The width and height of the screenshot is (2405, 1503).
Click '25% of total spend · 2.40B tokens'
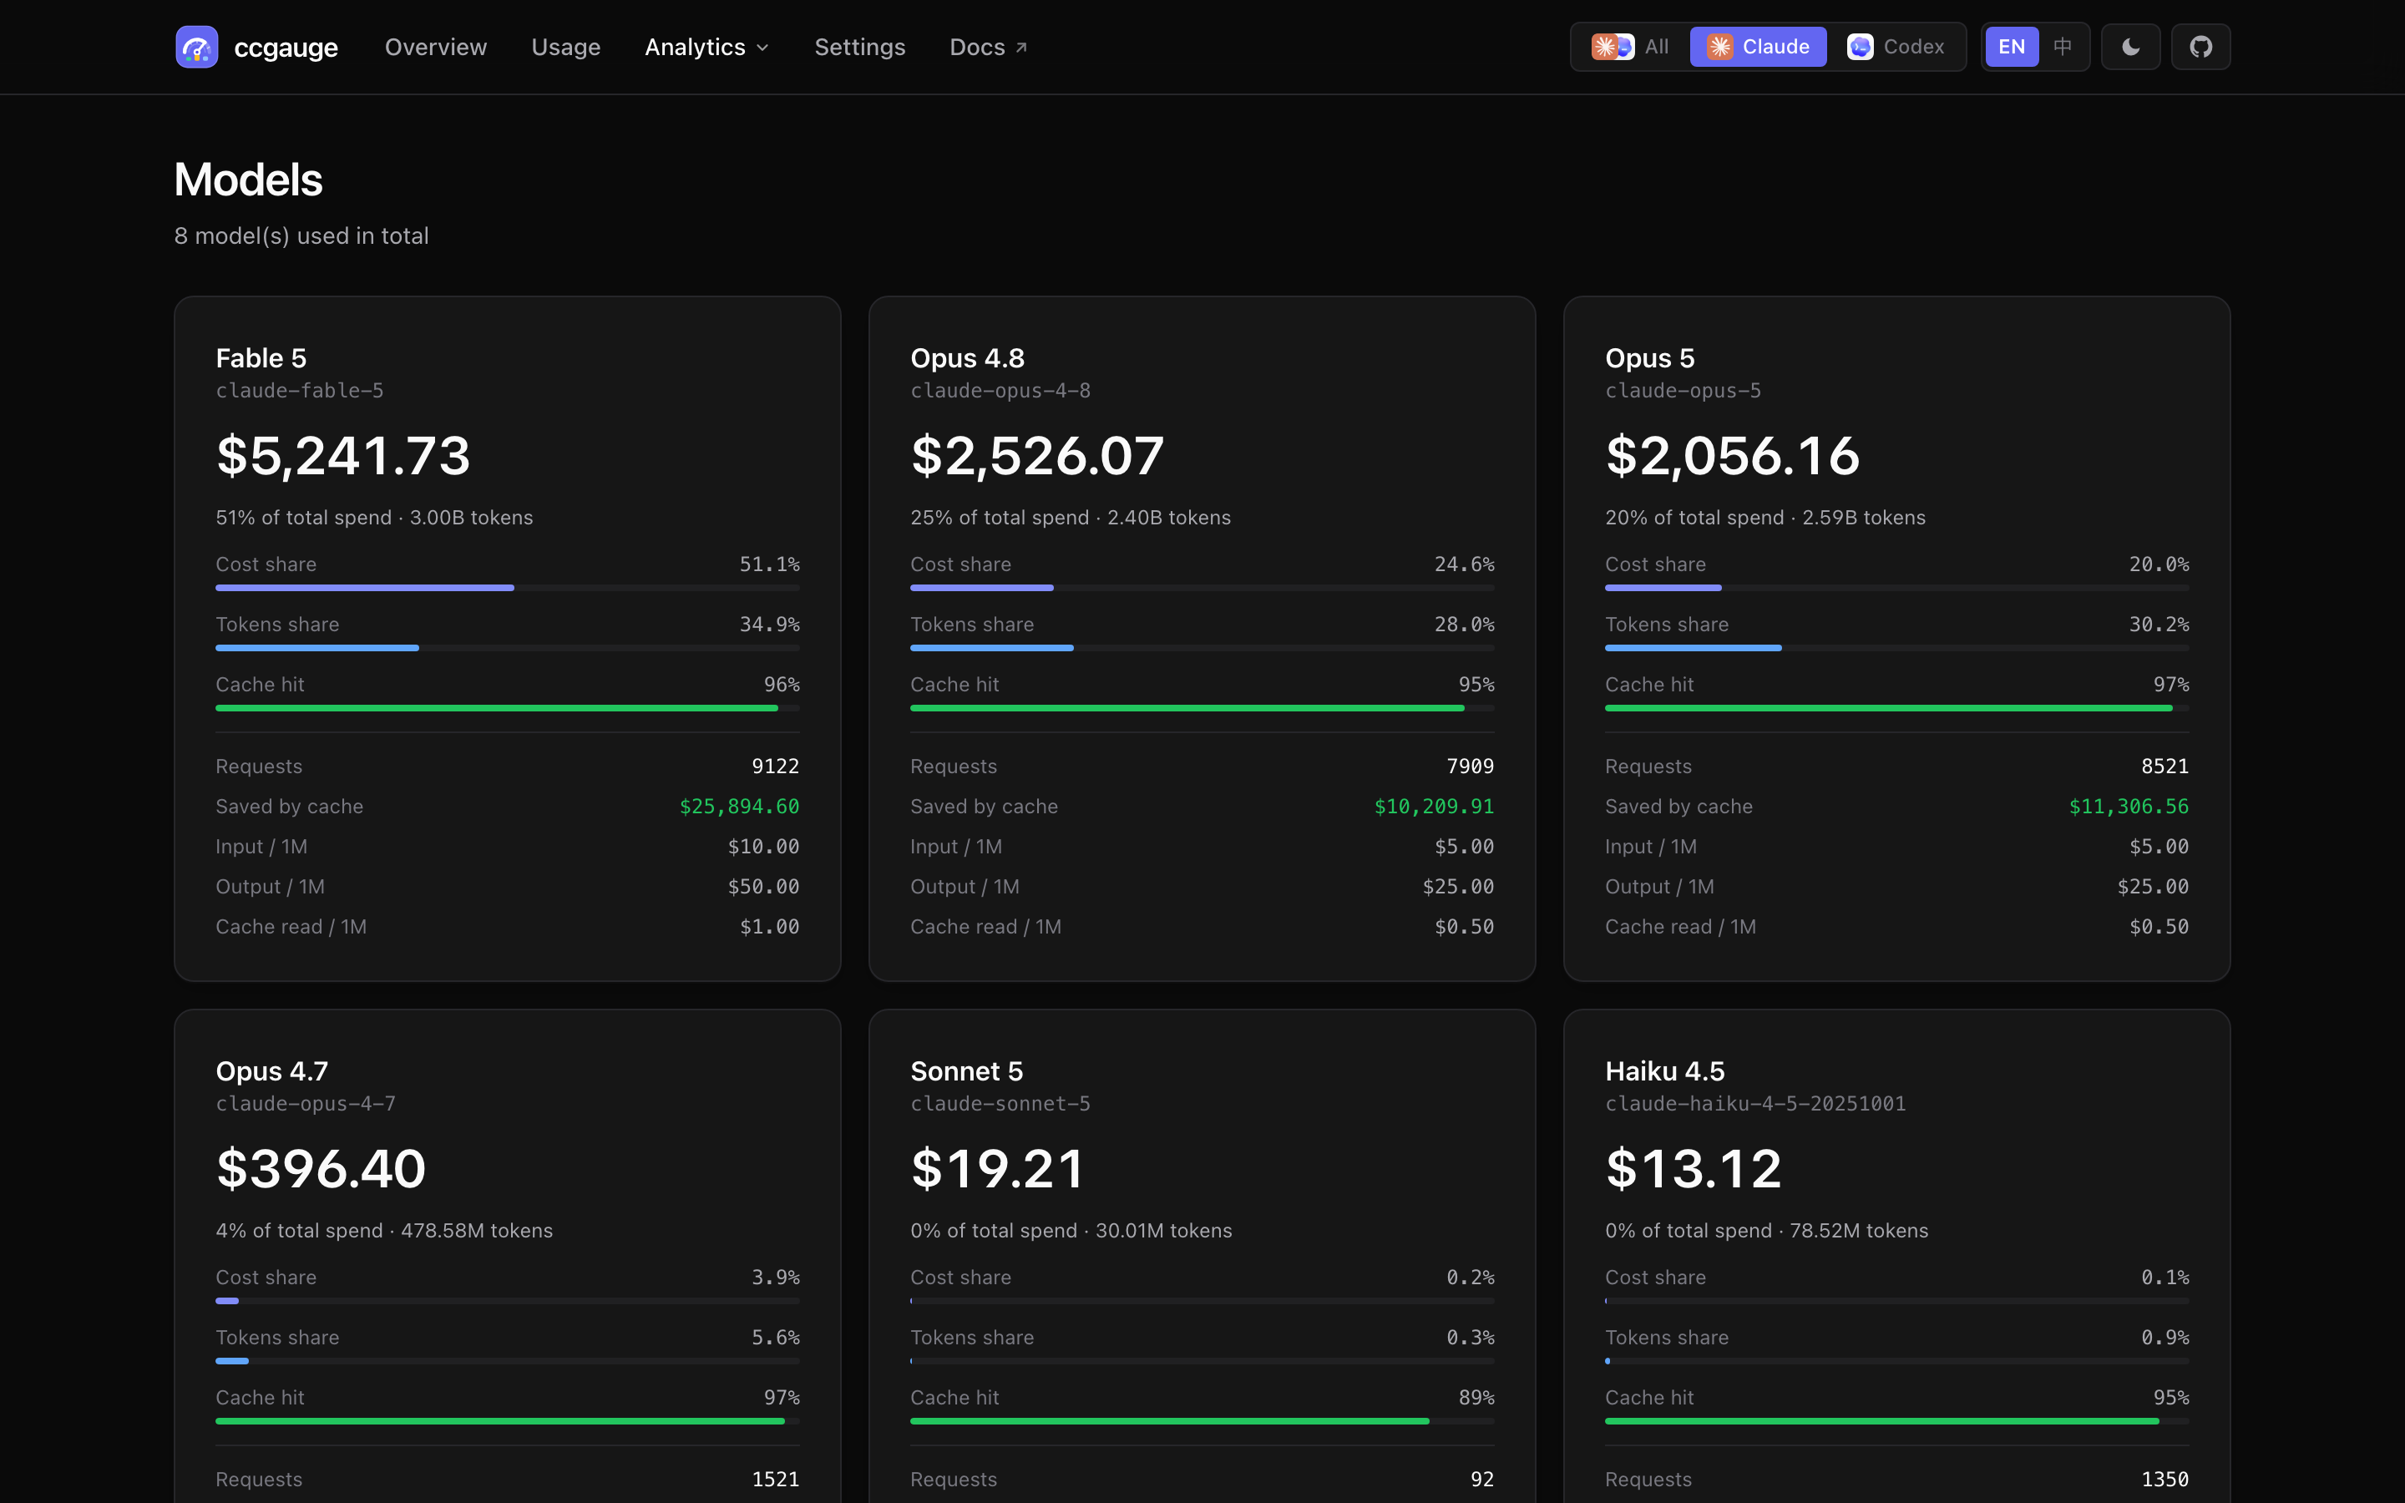coord(1071,518)
